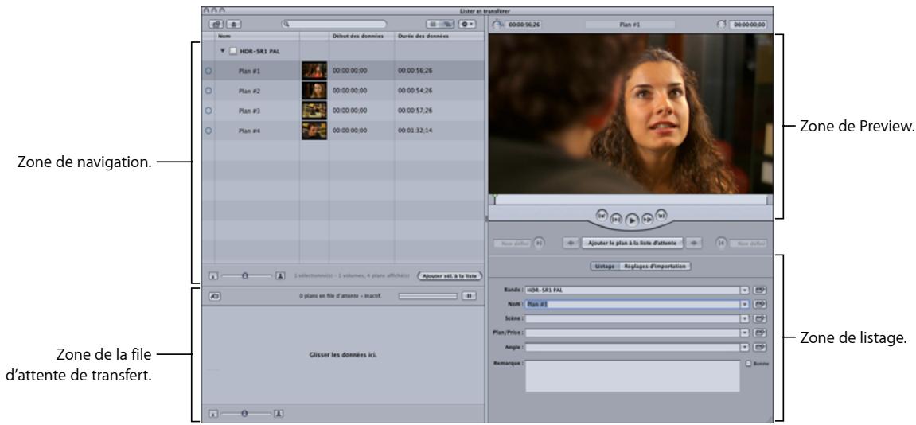Open the Angle field dropdown arrow
The width and height of the screenshot is (916, 425).
click(x=744, y=347)
